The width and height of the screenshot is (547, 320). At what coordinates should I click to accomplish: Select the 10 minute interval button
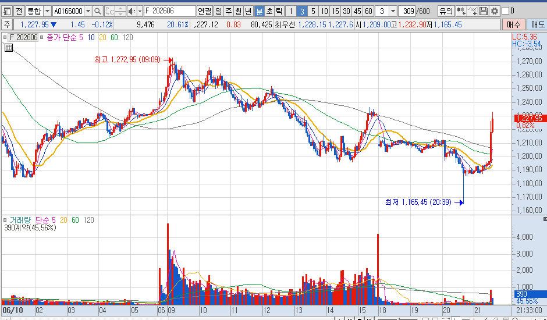pyautogui.click(x=325, y=11)
